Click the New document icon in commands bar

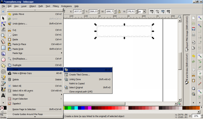click(x=193, y=18)
